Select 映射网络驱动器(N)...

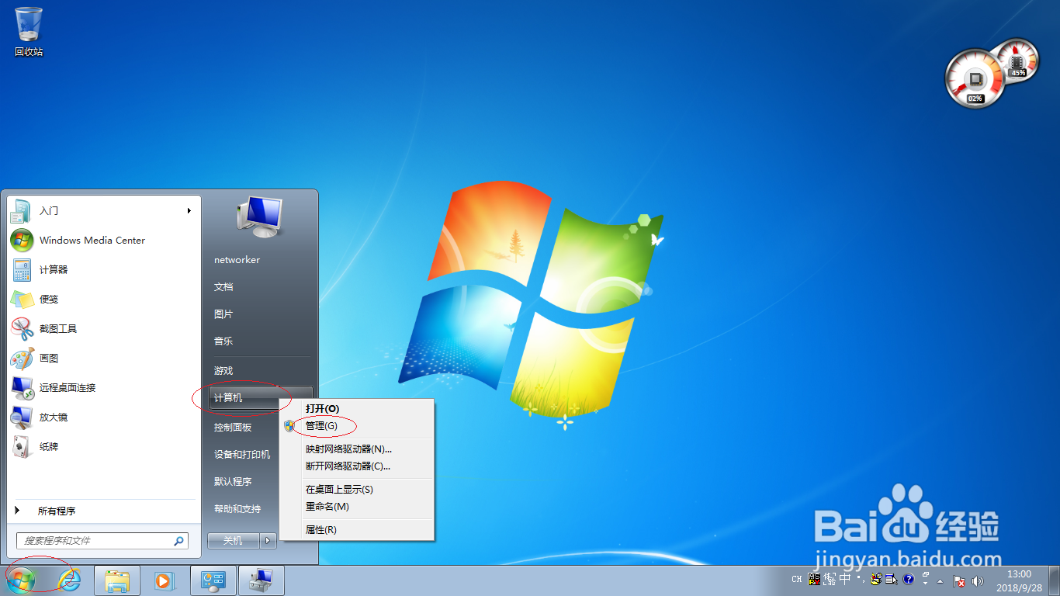[x=356, y=449]
